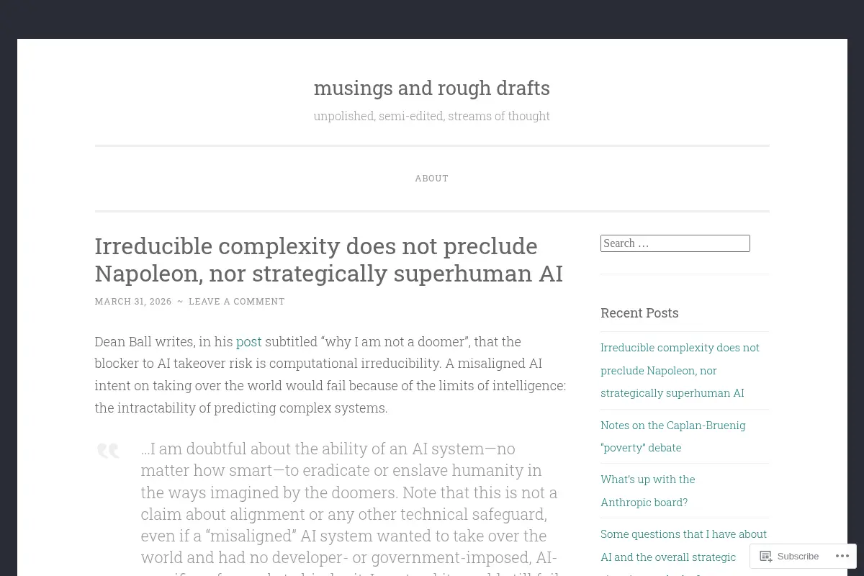Open the Irreducible complexity post title
The width and height of the screenshot is (864, 576).
(x=329, y=259)
